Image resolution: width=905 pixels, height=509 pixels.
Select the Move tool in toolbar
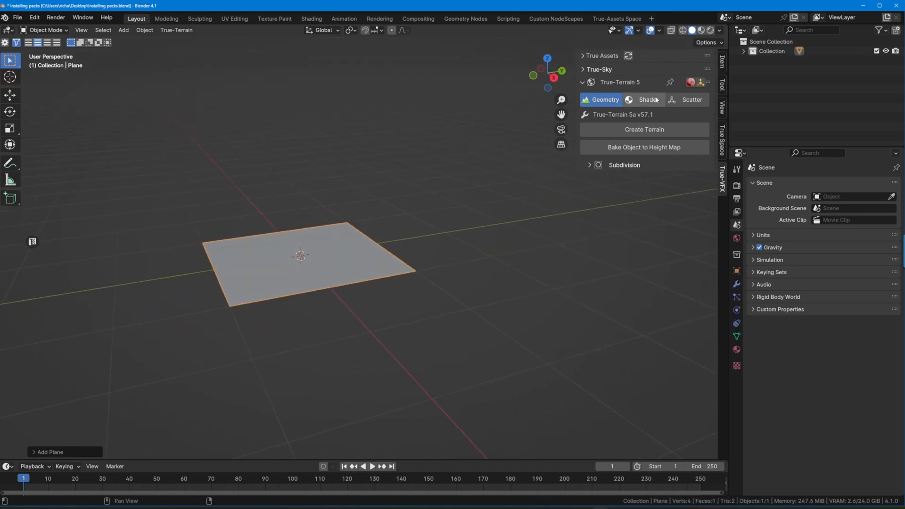coord(10,95)
